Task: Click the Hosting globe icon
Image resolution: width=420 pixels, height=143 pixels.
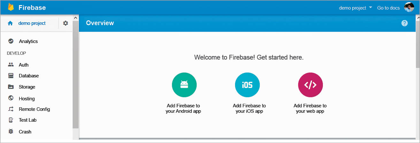Action: click(11, 98)
